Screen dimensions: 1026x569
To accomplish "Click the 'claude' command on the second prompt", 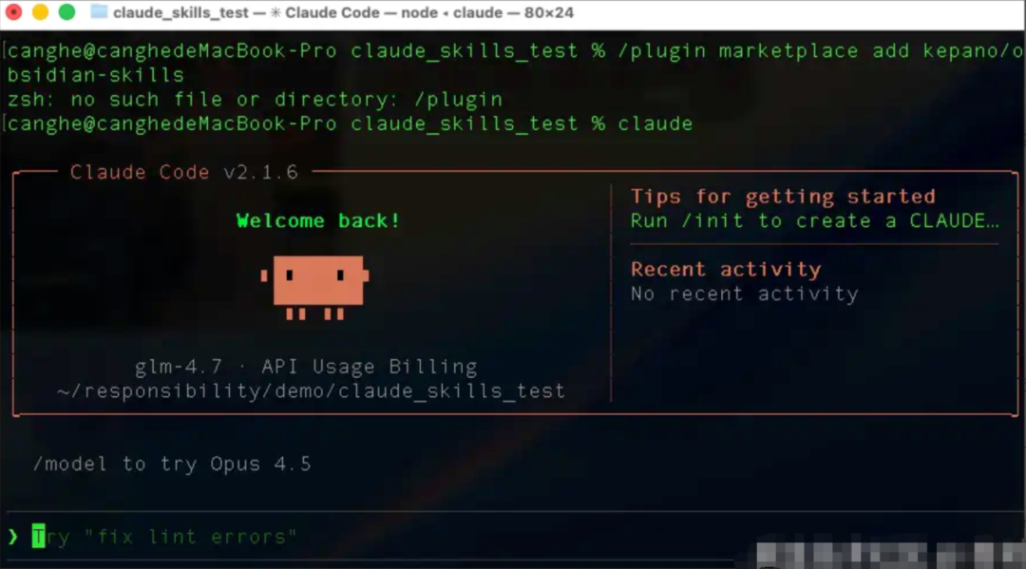I will point(655,123).
